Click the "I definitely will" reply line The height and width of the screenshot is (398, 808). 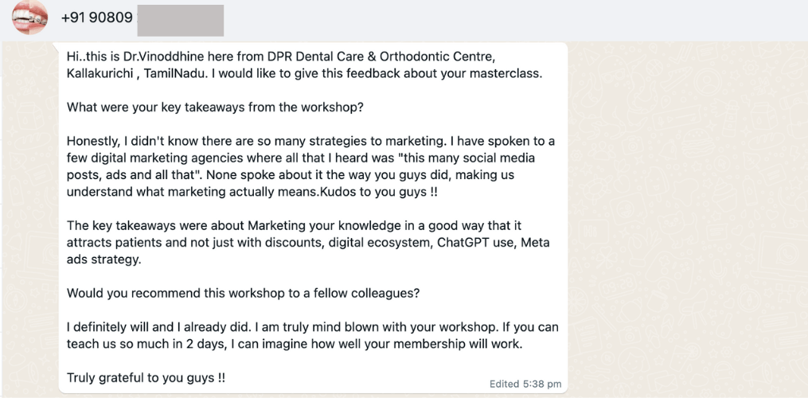point(112,327)
